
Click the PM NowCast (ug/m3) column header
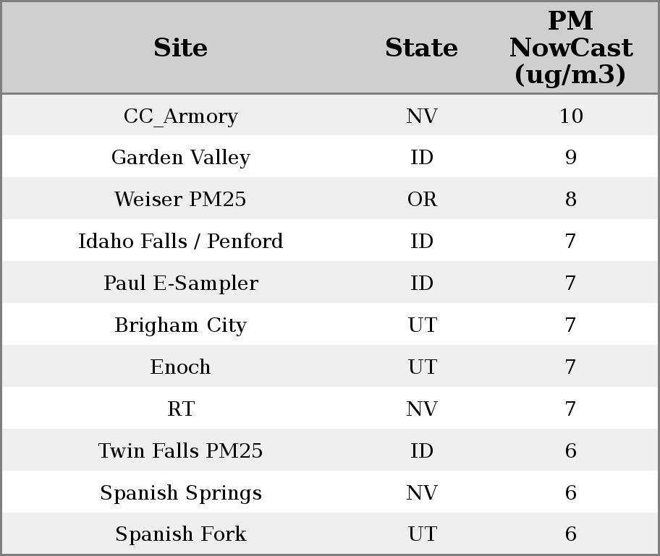coord(570,48)
